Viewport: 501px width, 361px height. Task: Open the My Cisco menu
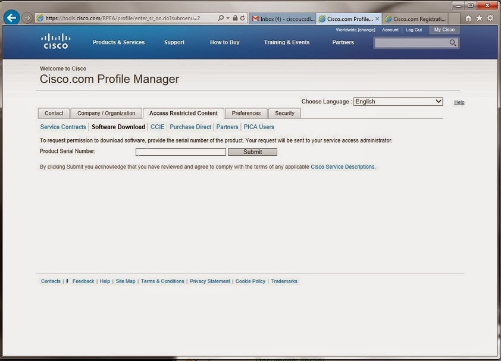point(444,30)
